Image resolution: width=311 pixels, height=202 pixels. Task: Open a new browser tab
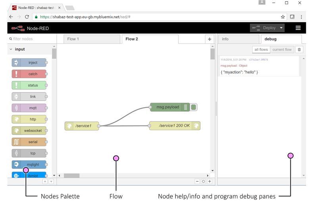coord(70,8)
